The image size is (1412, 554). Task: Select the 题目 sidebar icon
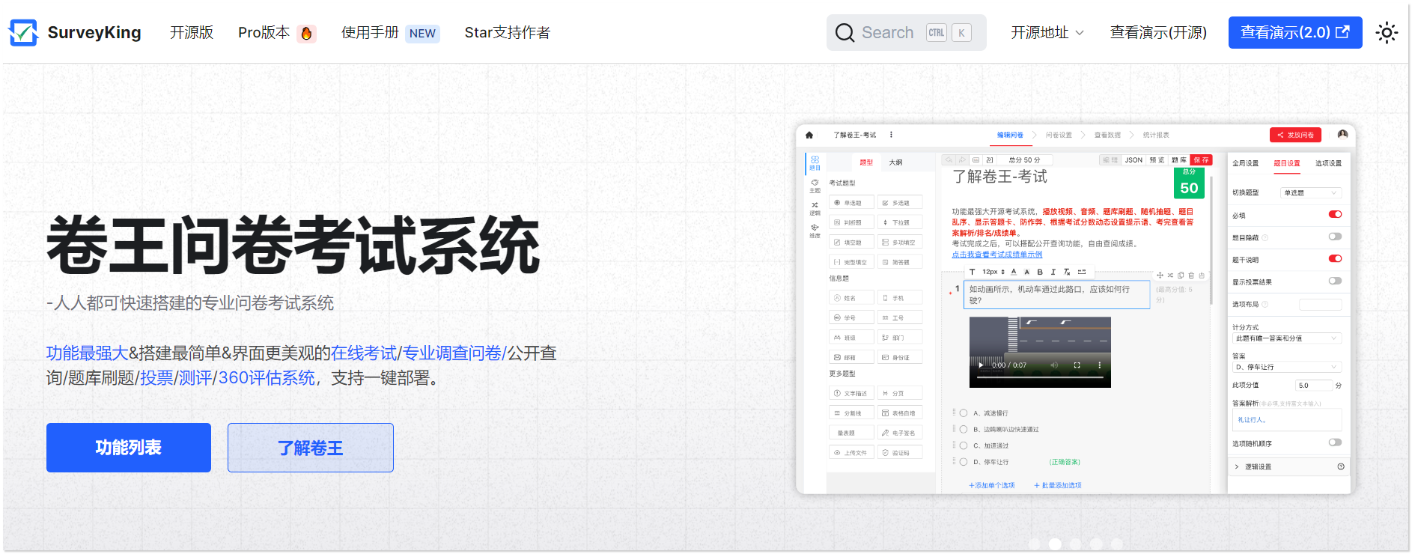(x=815, y=163)
